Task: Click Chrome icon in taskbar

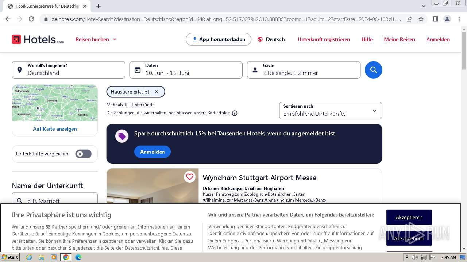Action: pyautogui.click(x=66, y=257)
